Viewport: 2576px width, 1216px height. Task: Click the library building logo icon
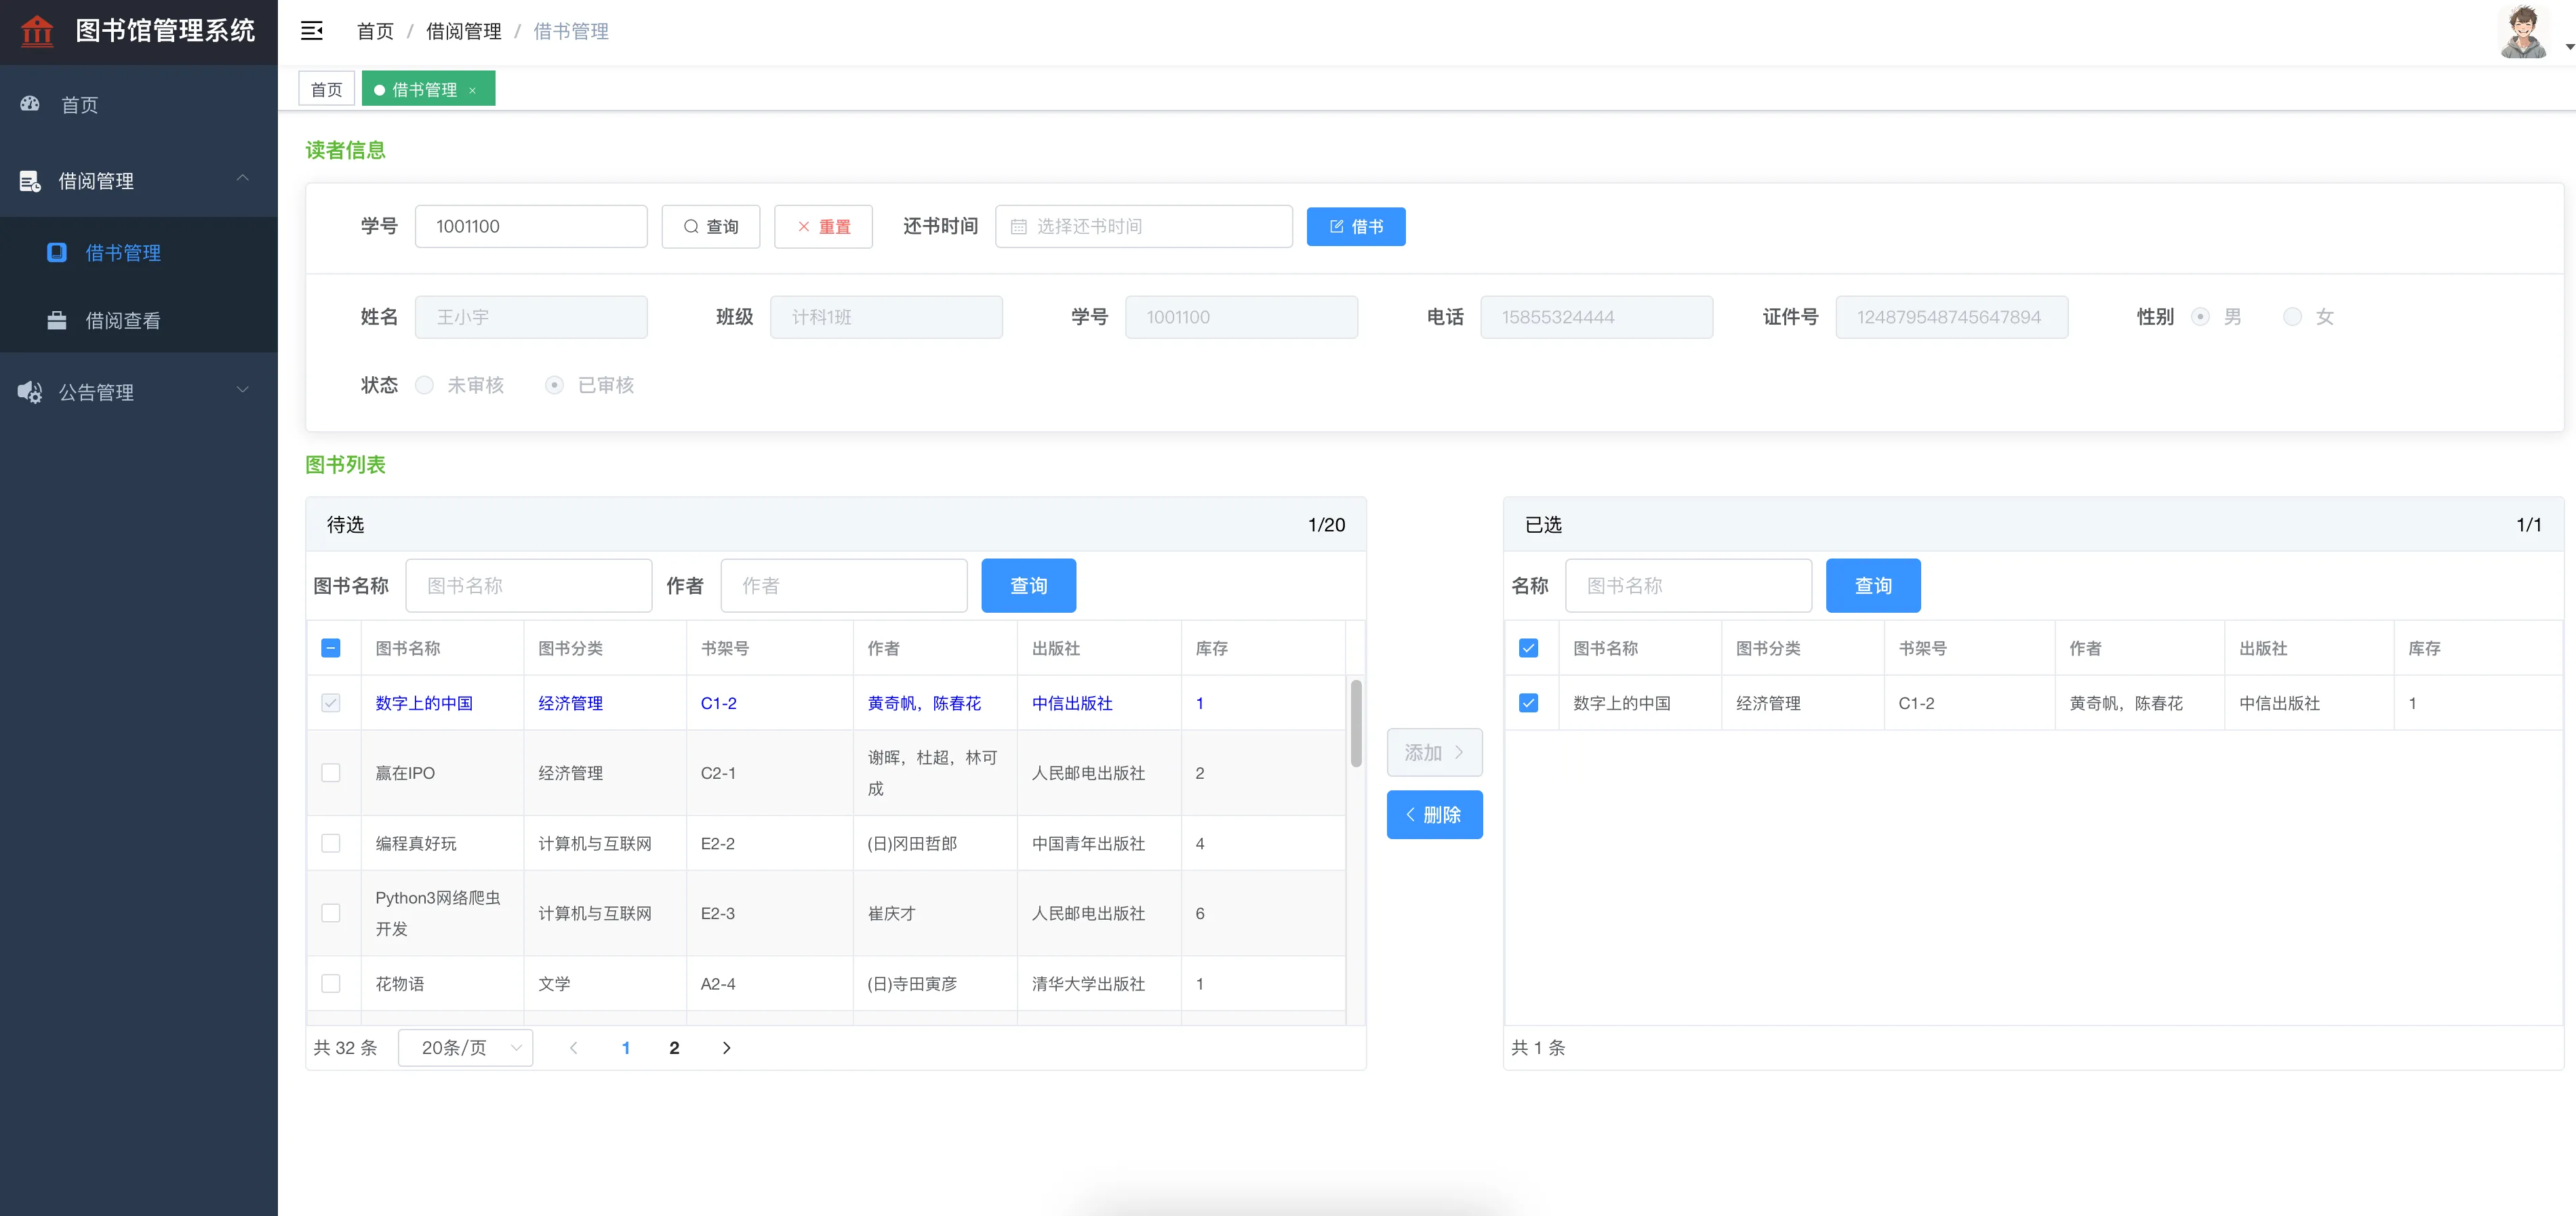(37, 31)
